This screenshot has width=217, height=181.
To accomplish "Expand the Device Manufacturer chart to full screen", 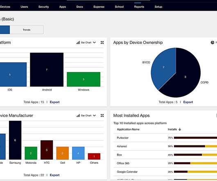I will [102, 115].
